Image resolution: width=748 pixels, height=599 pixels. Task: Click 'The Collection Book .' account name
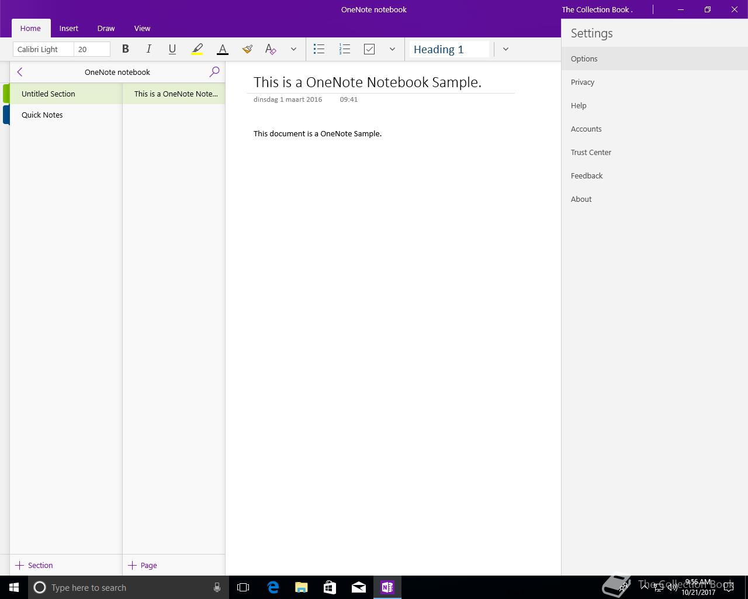[x=597, y=9]
